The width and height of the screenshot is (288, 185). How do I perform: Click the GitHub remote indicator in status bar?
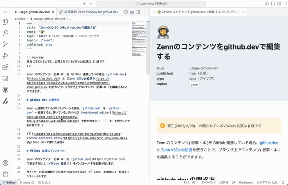tap(9, 183)
